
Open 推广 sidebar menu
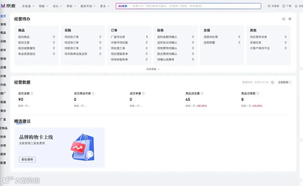3,93
